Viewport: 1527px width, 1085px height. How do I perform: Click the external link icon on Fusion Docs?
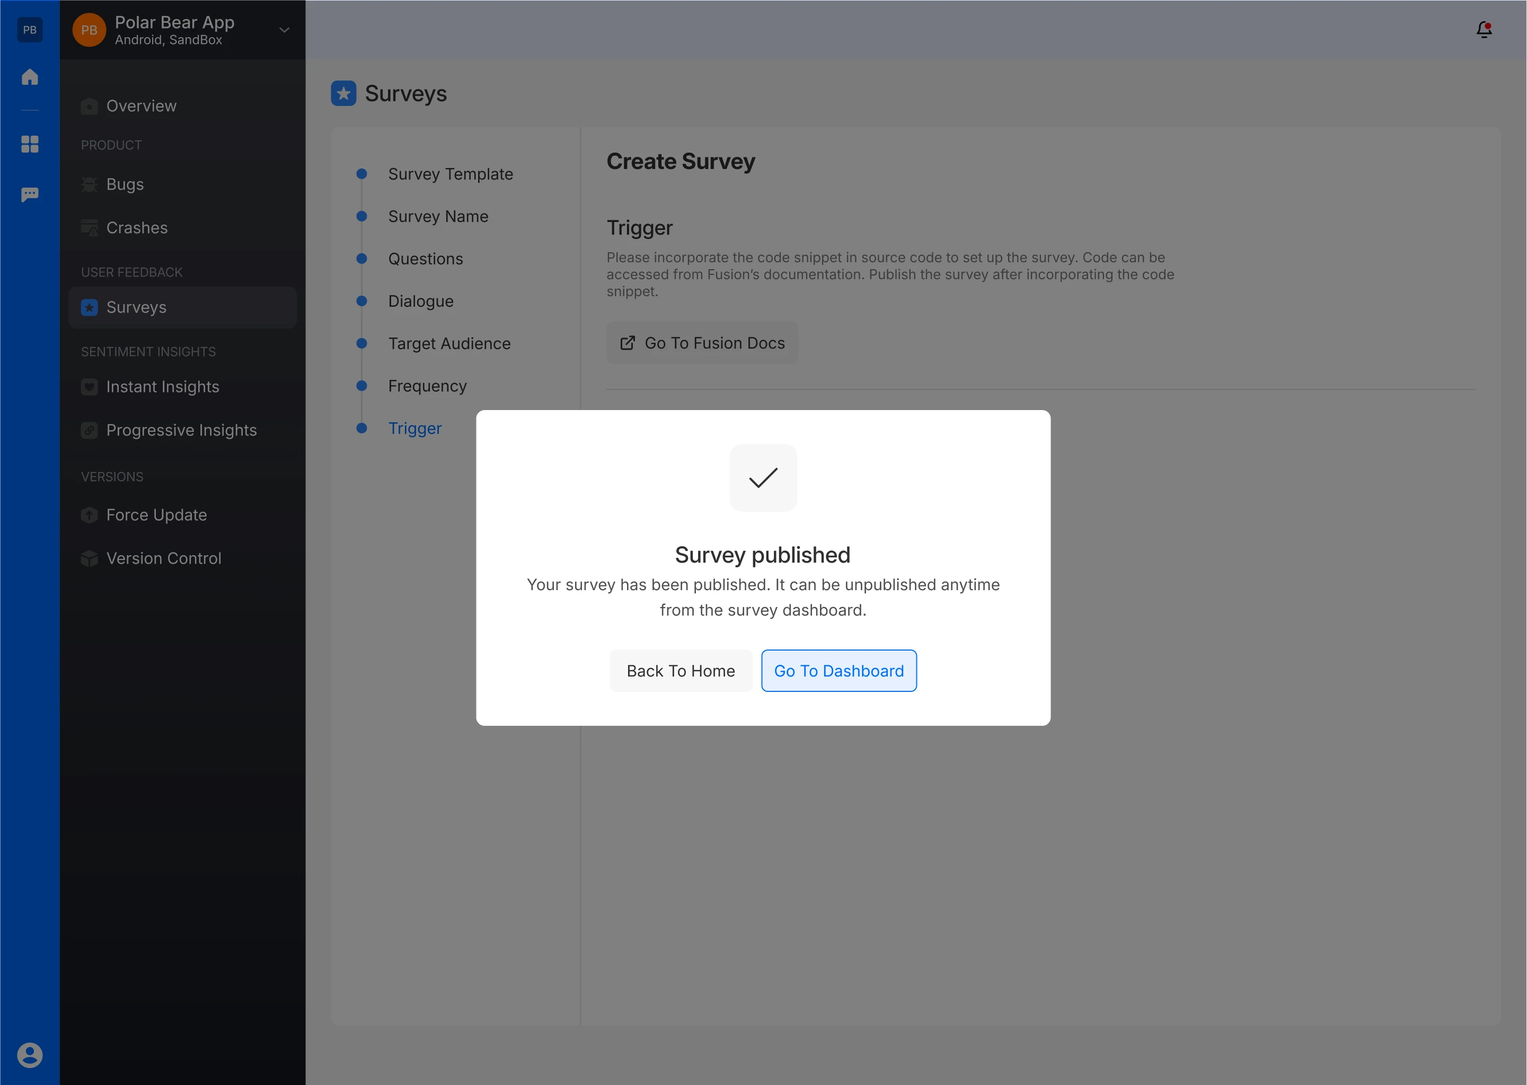tap(628, 343)
